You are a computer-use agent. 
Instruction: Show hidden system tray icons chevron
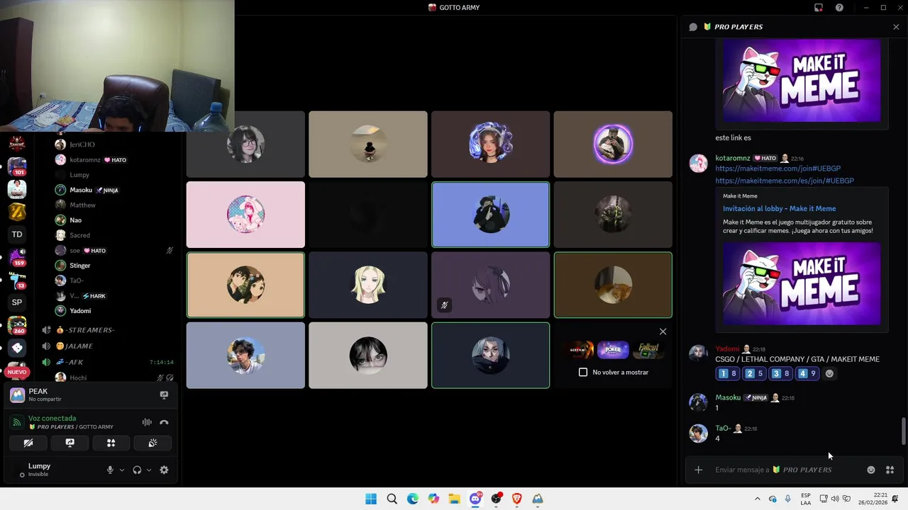point(757,499)
